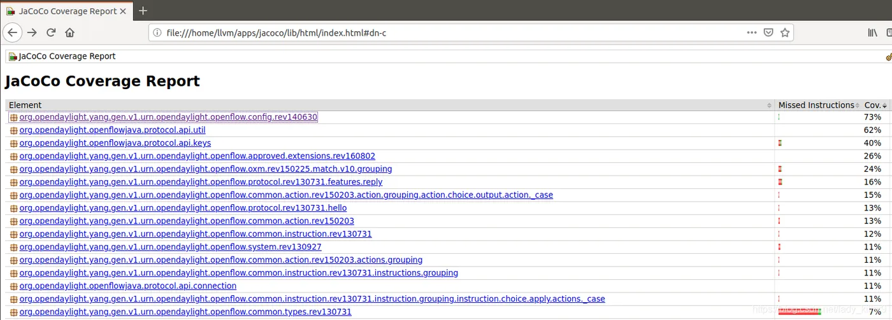The image size is (892, 320).
Task: Open approved.extensions.rev160802 package link
Action: (198, 156)
